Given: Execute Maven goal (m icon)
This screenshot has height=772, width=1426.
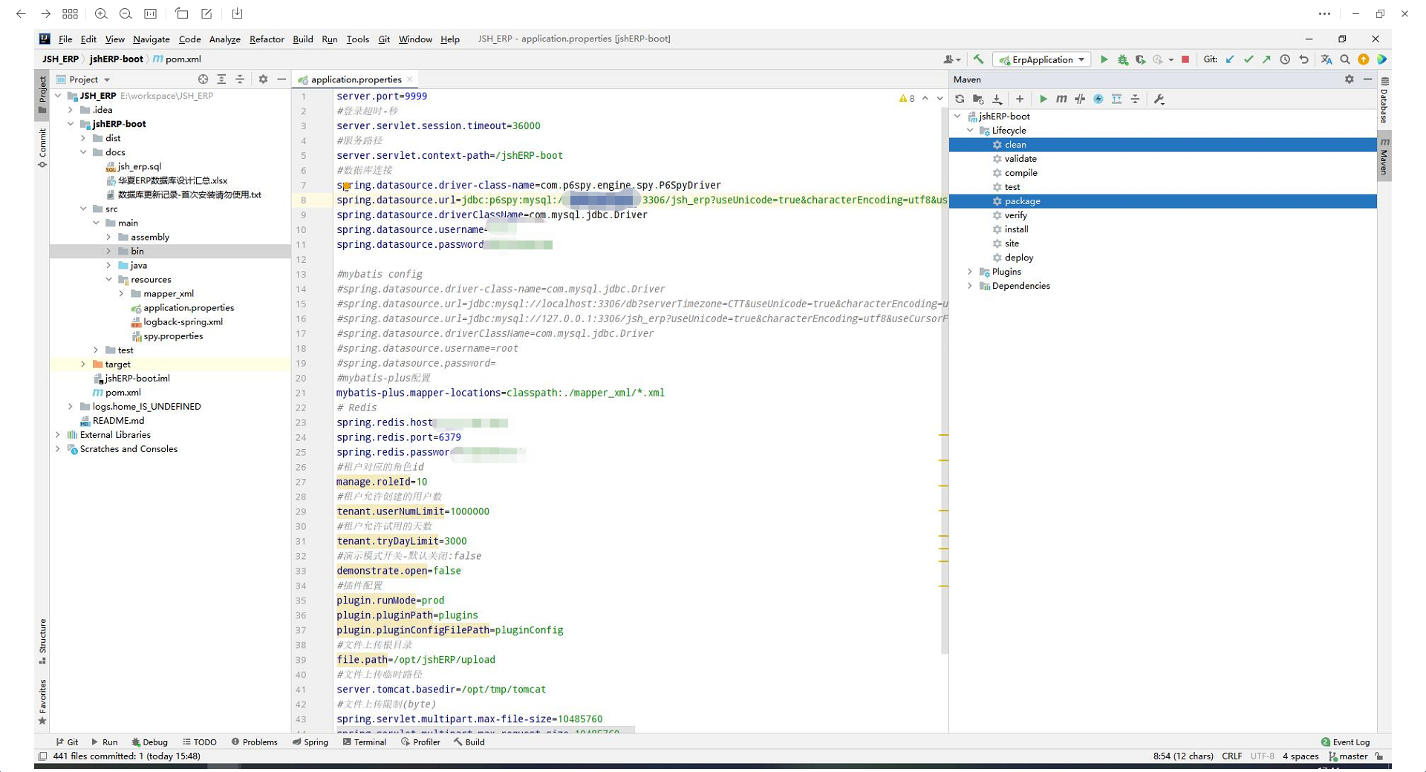Looking at the screenshot, I should pyautogui.click(x=1061, y=99).
